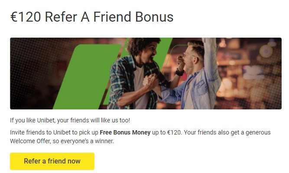Click the word Bonus in the heading

point(152,17)
